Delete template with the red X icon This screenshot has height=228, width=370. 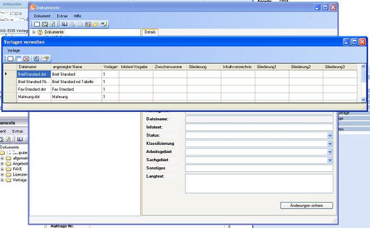point(26,59)
